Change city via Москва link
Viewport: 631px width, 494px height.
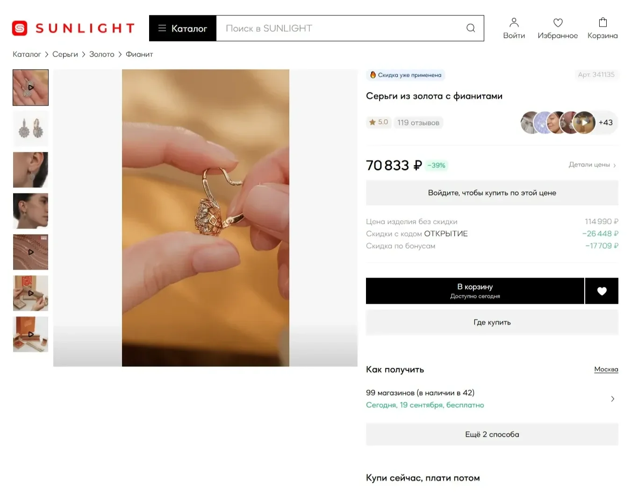606,369
